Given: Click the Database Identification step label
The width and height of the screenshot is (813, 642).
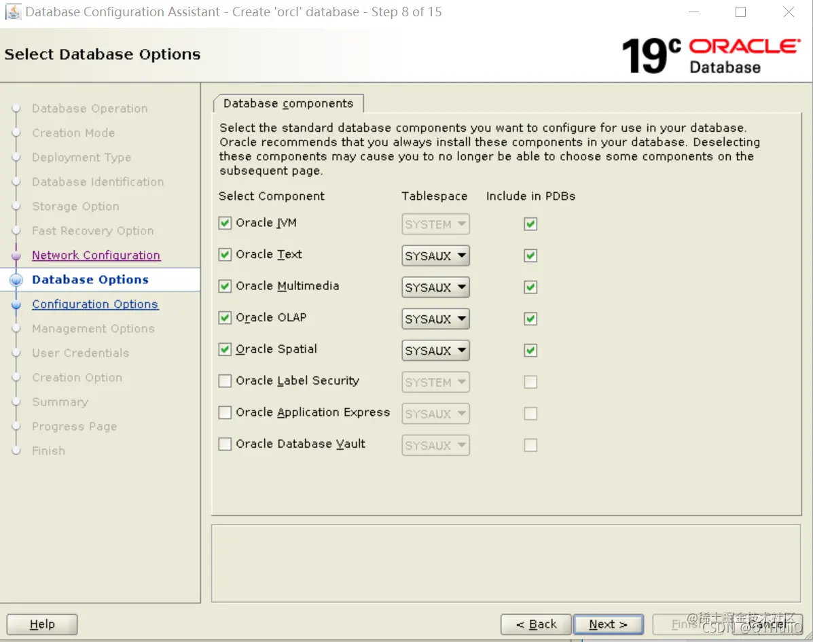Looking at the screenshot, I should [98, 182].
